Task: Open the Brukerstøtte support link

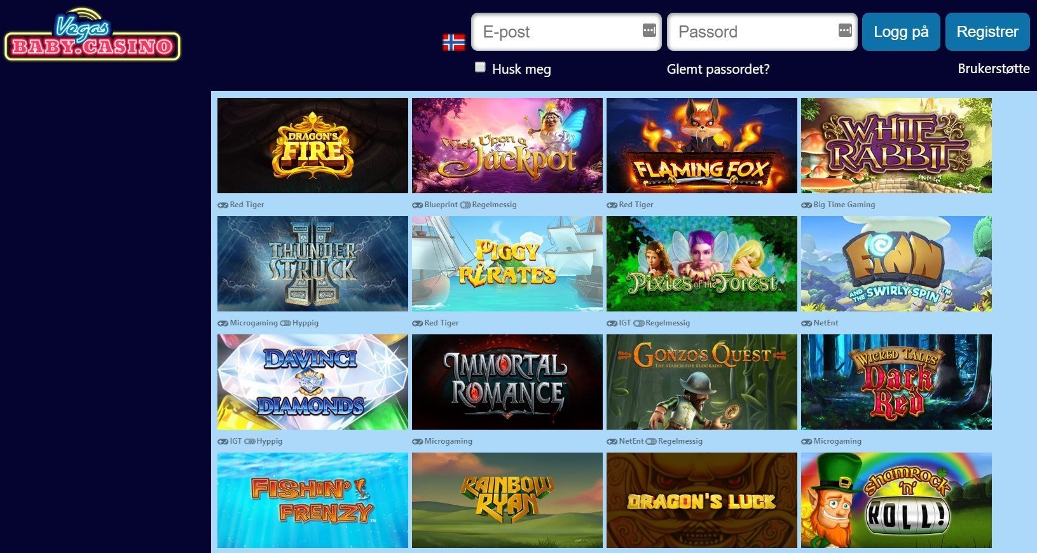Action: pos(994,69)
